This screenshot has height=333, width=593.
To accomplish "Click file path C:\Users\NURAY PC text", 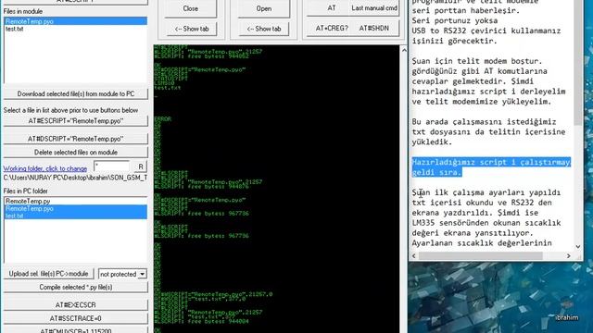I will point(76,178).
